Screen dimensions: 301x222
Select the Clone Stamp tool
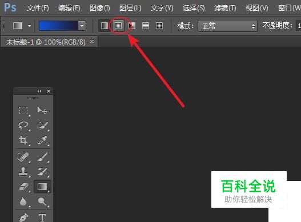pyautogui.click(x=23, y=172)
